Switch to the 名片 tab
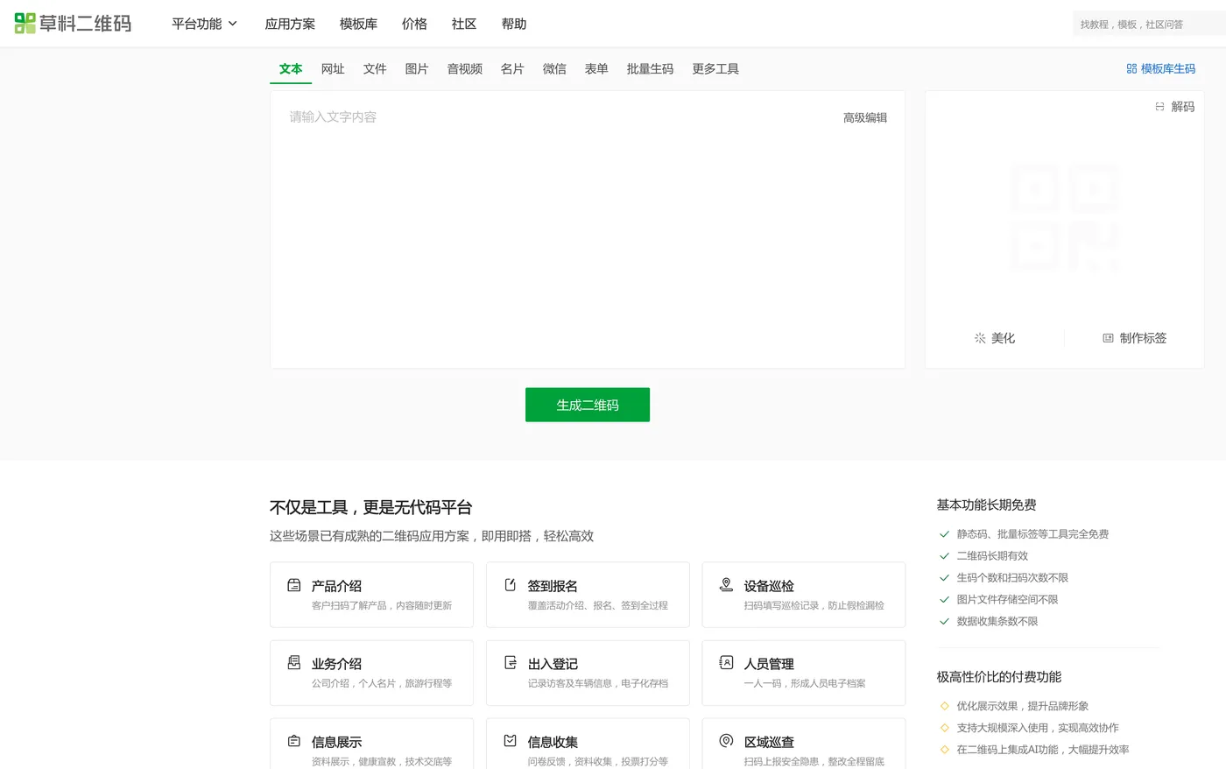 pos(512,69)
